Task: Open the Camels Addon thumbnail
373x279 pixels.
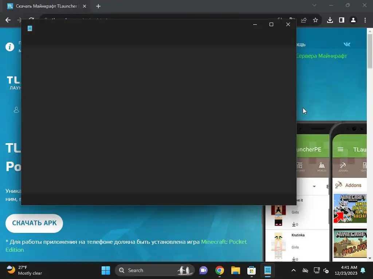Action: (350, 243)
